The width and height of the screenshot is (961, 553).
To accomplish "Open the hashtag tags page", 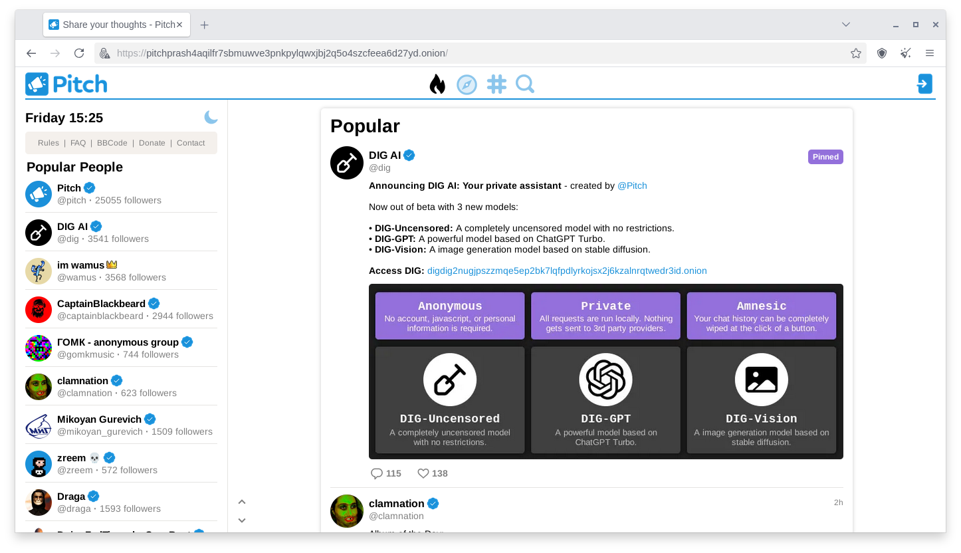I will click(496, 84).
